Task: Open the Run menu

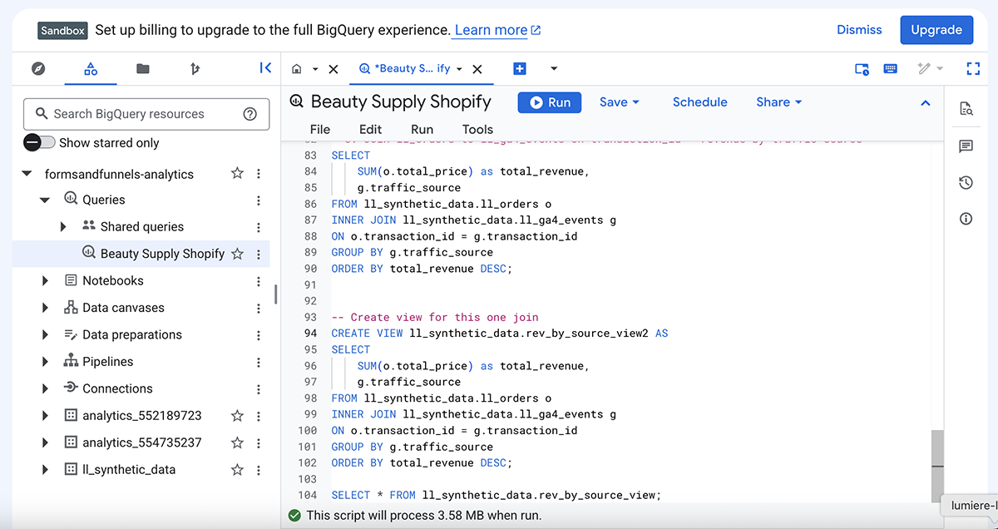Action: point(422,129)
